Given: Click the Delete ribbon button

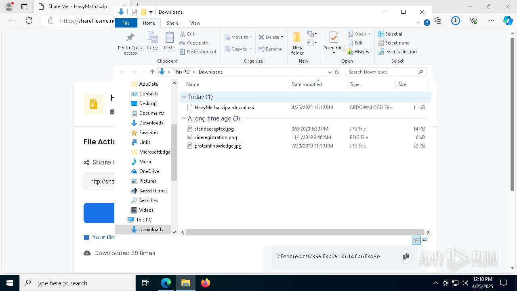Looking at the screenshot, I should click(269, 37).
